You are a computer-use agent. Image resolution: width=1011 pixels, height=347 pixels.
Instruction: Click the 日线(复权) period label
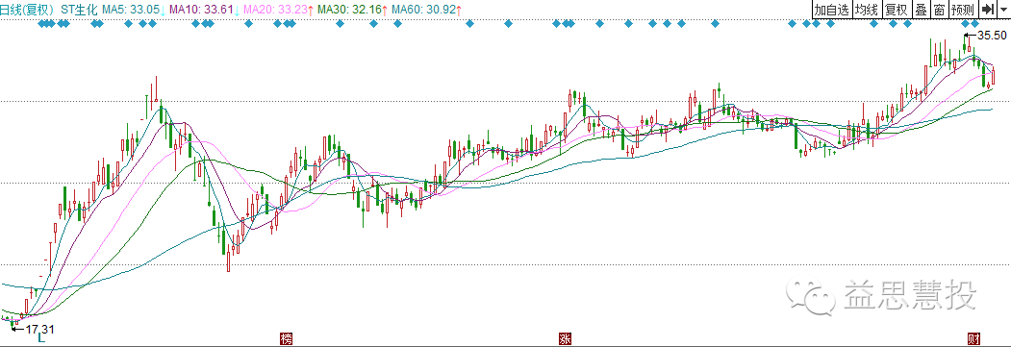pyautogui.click(x=27, y=10)
